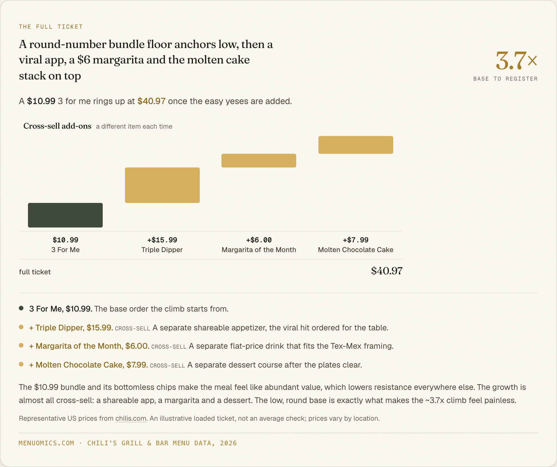Click the gold bullet beside Molten Cake line
The image size is (557, 467).
(x=21, y=364)
